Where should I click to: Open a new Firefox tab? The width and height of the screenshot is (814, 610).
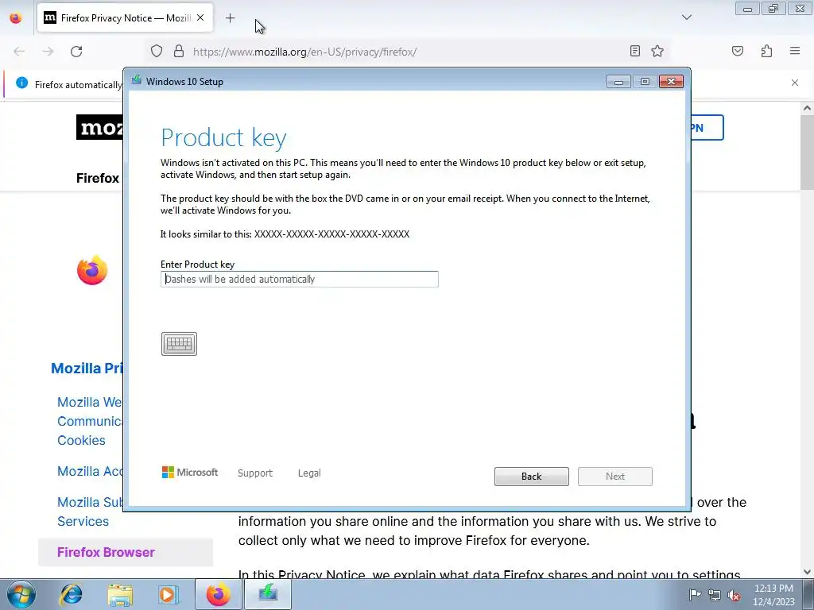230,18
